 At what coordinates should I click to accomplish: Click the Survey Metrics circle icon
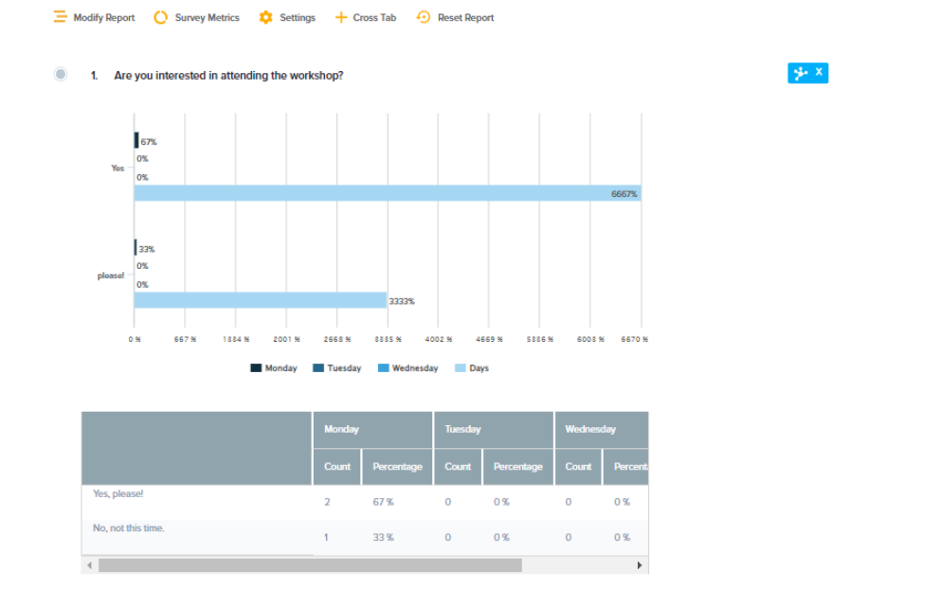pos(161,17)
